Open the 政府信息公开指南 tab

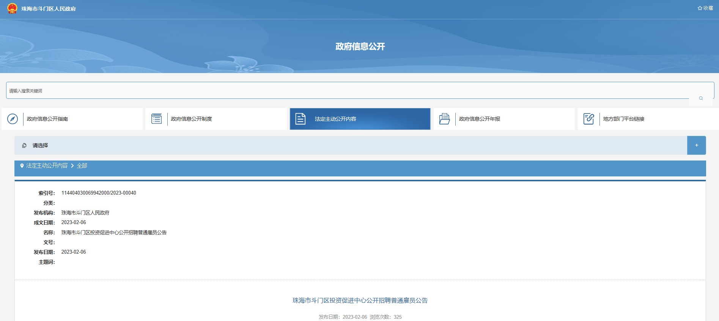pos(47,119)
